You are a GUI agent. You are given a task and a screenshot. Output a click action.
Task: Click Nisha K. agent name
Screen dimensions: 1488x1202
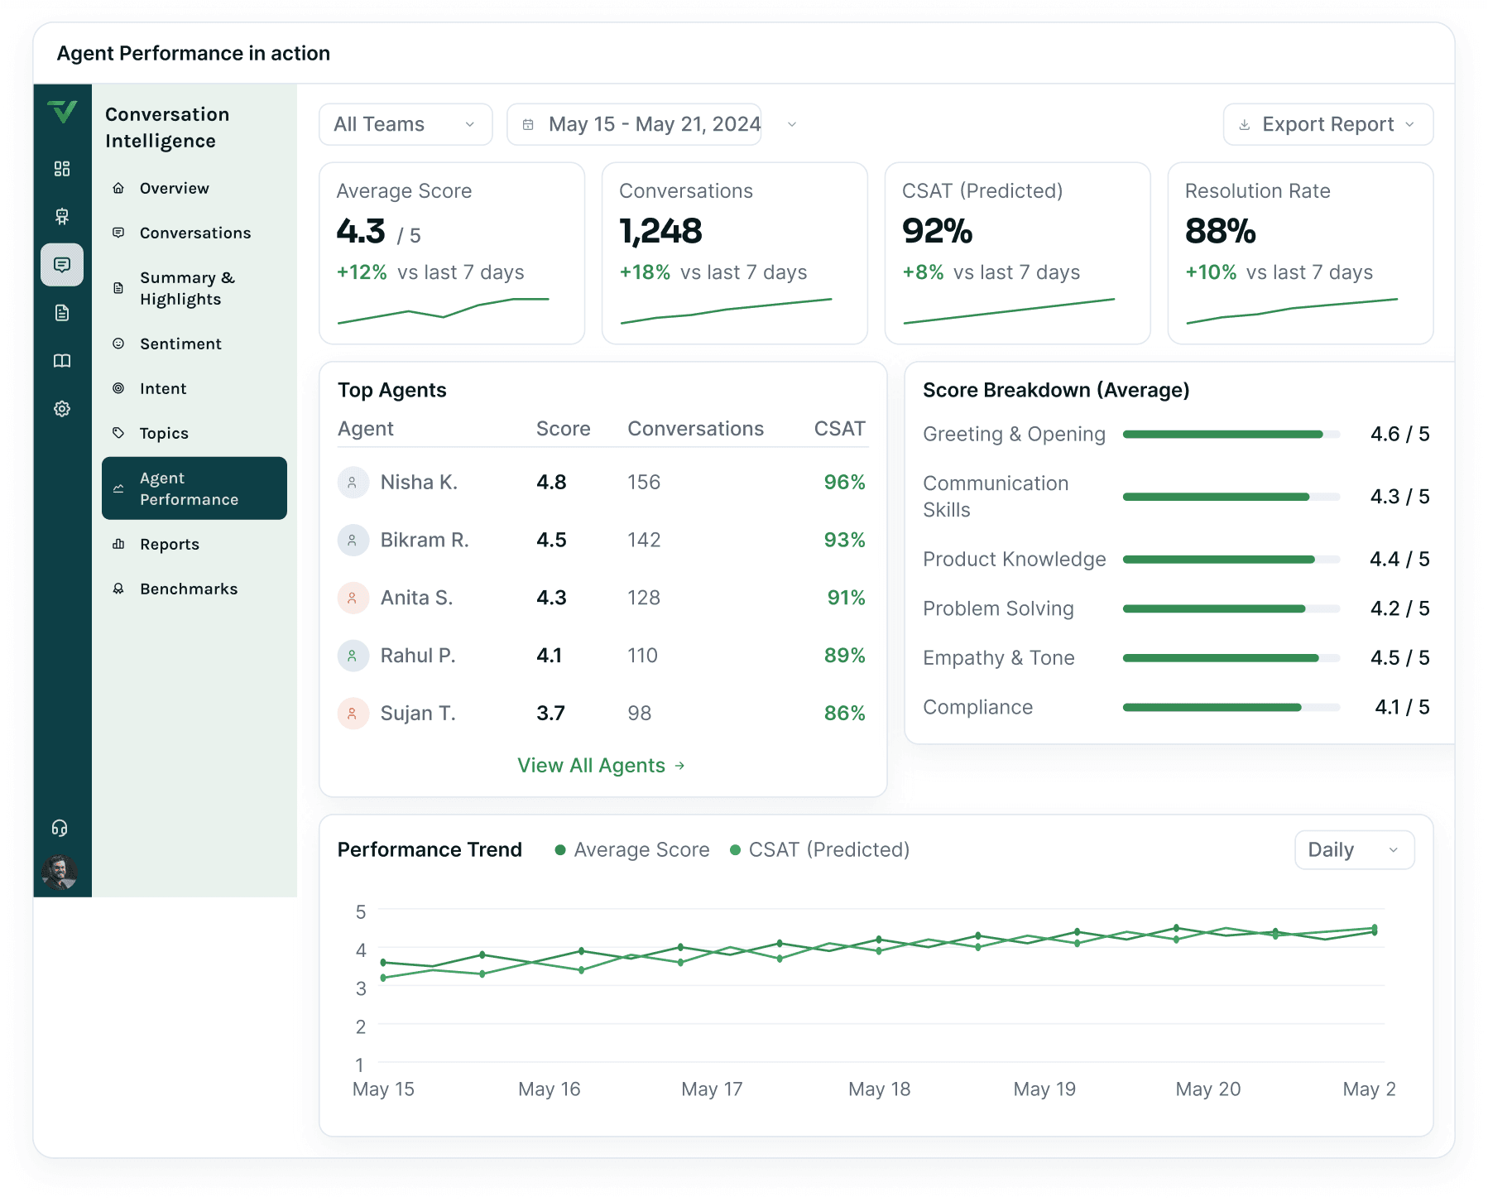tap(419, 483)
